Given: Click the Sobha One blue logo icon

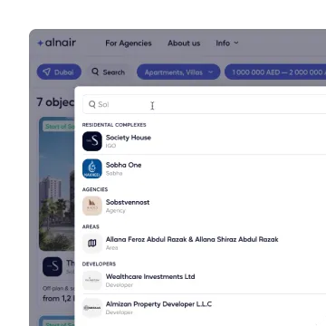Looking at the screenshot, I should 92,168.
